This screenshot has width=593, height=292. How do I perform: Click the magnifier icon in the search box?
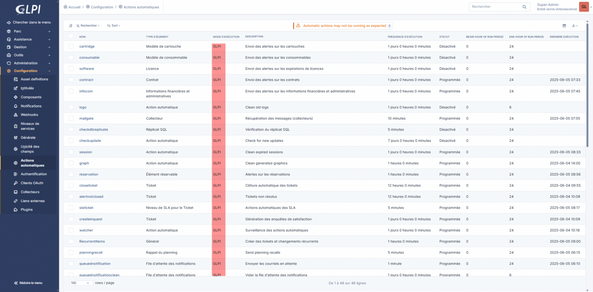(x=524, y=7)
